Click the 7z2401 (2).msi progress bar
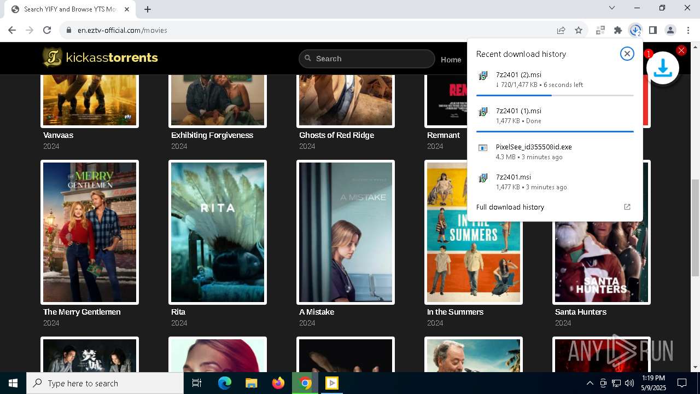700x394 pixels. click(555, 95)
